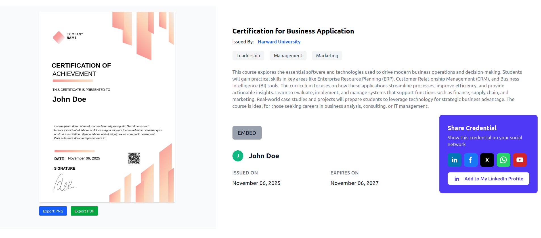Select the Leadership tag
The height and width of the screenshot is (238, 541).
coord(248,56)
